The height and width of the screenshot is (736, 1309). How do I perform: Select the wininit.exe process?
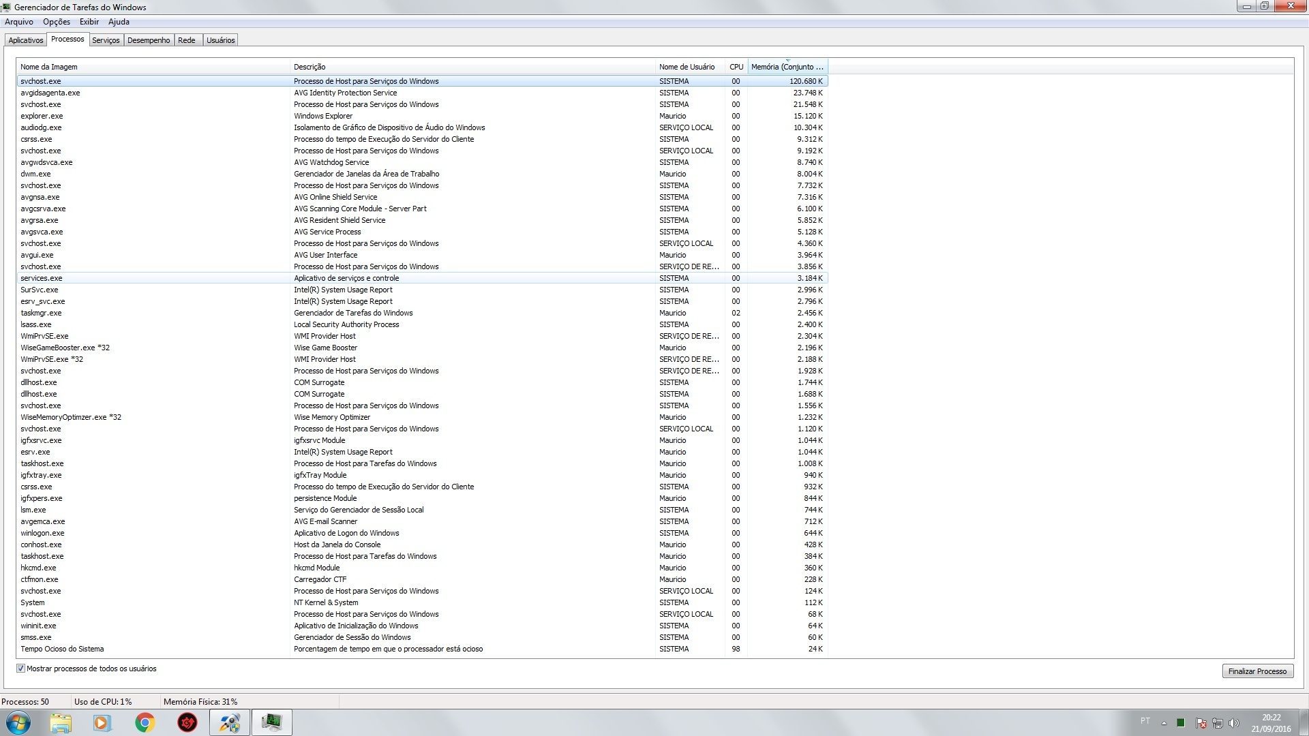click(x=423, y=626)
